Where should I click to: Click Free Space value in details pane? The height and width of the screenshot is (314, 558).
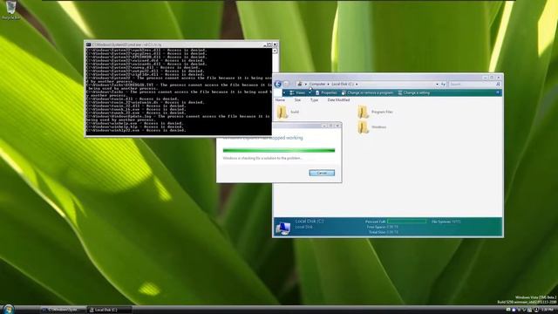coord(392,227)
